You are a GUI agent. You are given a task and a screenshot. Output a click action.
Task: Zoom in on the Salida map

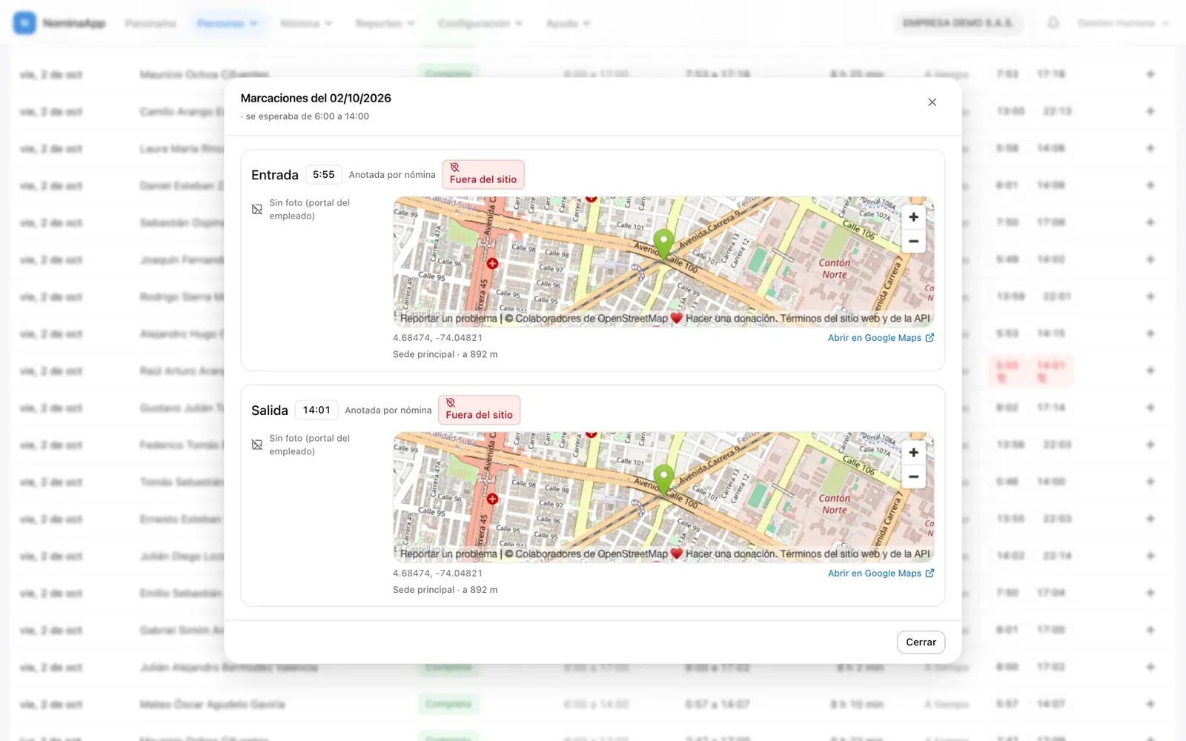click(x=913, y=453)
